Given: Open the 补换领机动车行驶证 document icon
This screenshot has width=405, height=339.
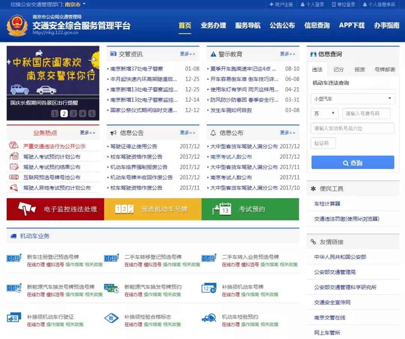Looking at the screenshot, I should coord(14,318).
